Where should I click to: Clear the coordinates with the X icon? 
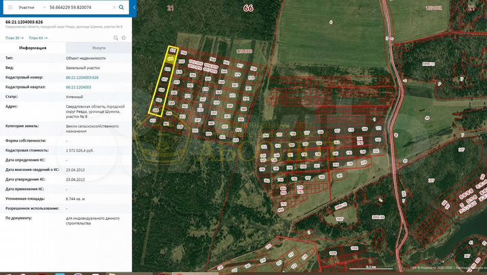pos(114,7)
